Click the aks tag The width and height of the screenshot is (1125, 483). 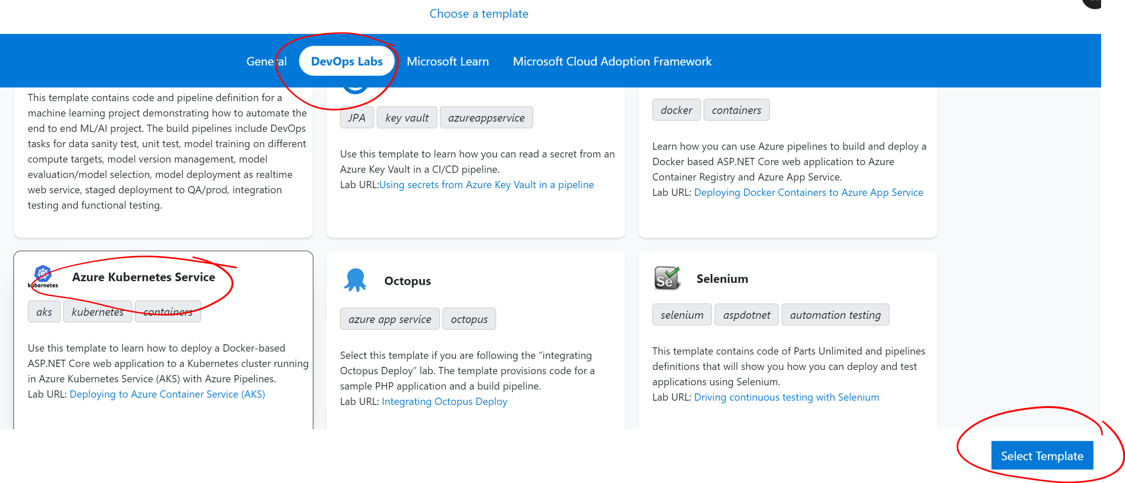tap(44, 311)
